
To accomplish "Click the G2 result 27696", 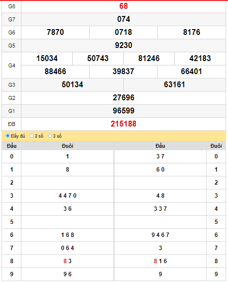I will pyautogui.click(x=123, y=97).
